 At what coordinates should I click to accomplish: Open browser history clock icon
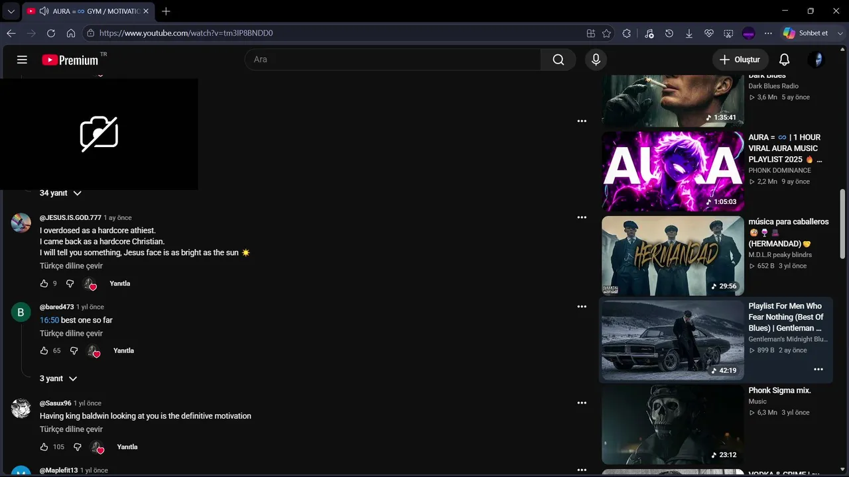669,33
